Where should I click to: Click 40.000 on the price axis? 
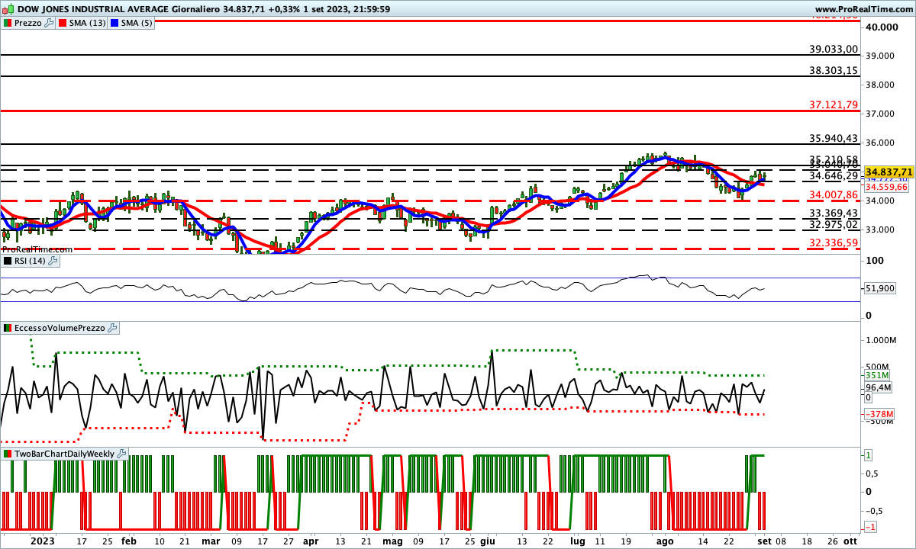click(882, 27)
